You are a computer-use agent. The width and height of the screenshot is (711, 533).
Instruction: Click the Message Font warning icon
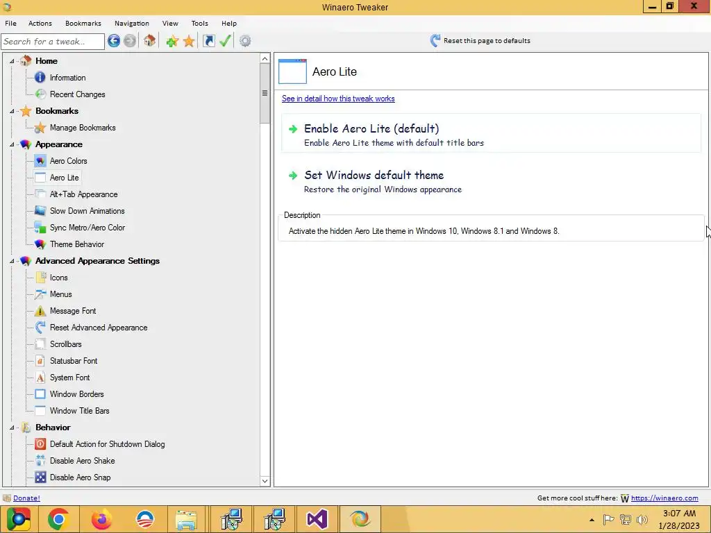coord(40,311)
